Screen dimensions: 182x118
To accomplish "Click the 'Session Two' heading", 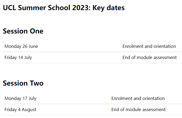I will 23,83.
